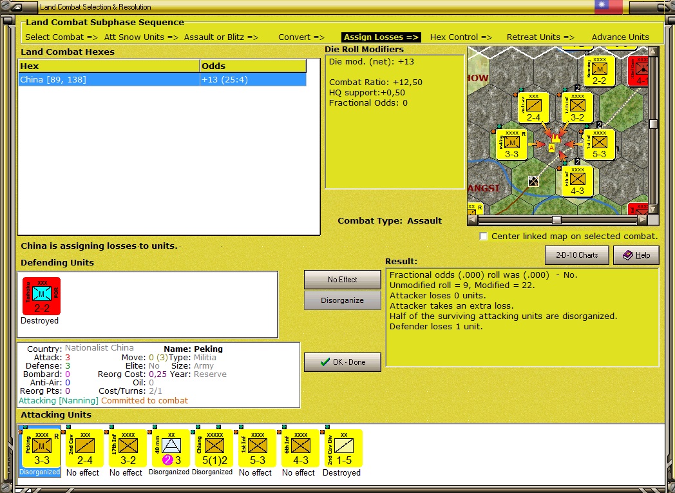
Task: Click OK - Done to confirm losses
Action: 343,362
